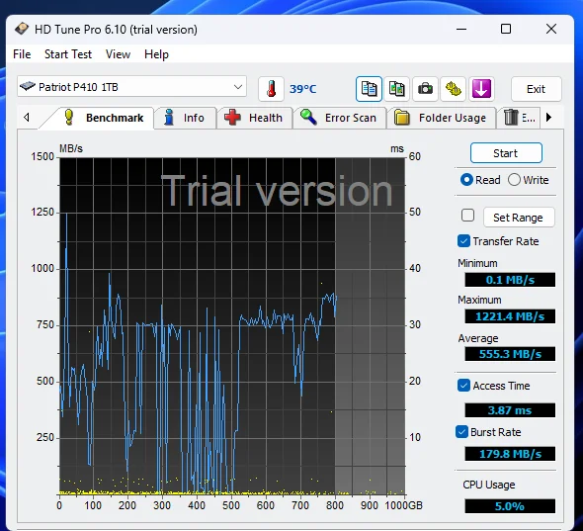Viewport: 583px width, 531px height.
Task: Enable the checkbox beside Set Range
Action: pyautogui.click(x=467, y=216)
